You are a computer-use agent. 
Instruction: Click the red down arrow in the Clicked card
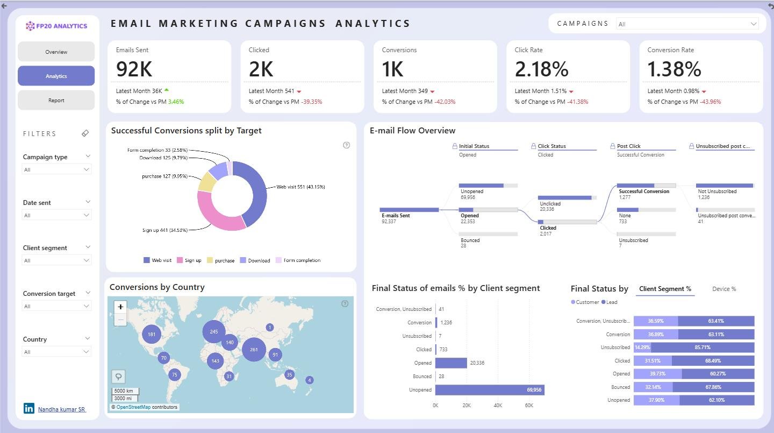(x=299, y=91)
